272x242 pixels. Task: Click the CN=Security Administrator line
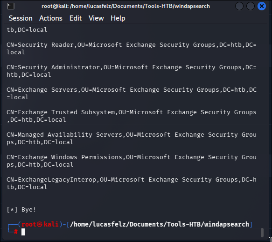[132, 71]
